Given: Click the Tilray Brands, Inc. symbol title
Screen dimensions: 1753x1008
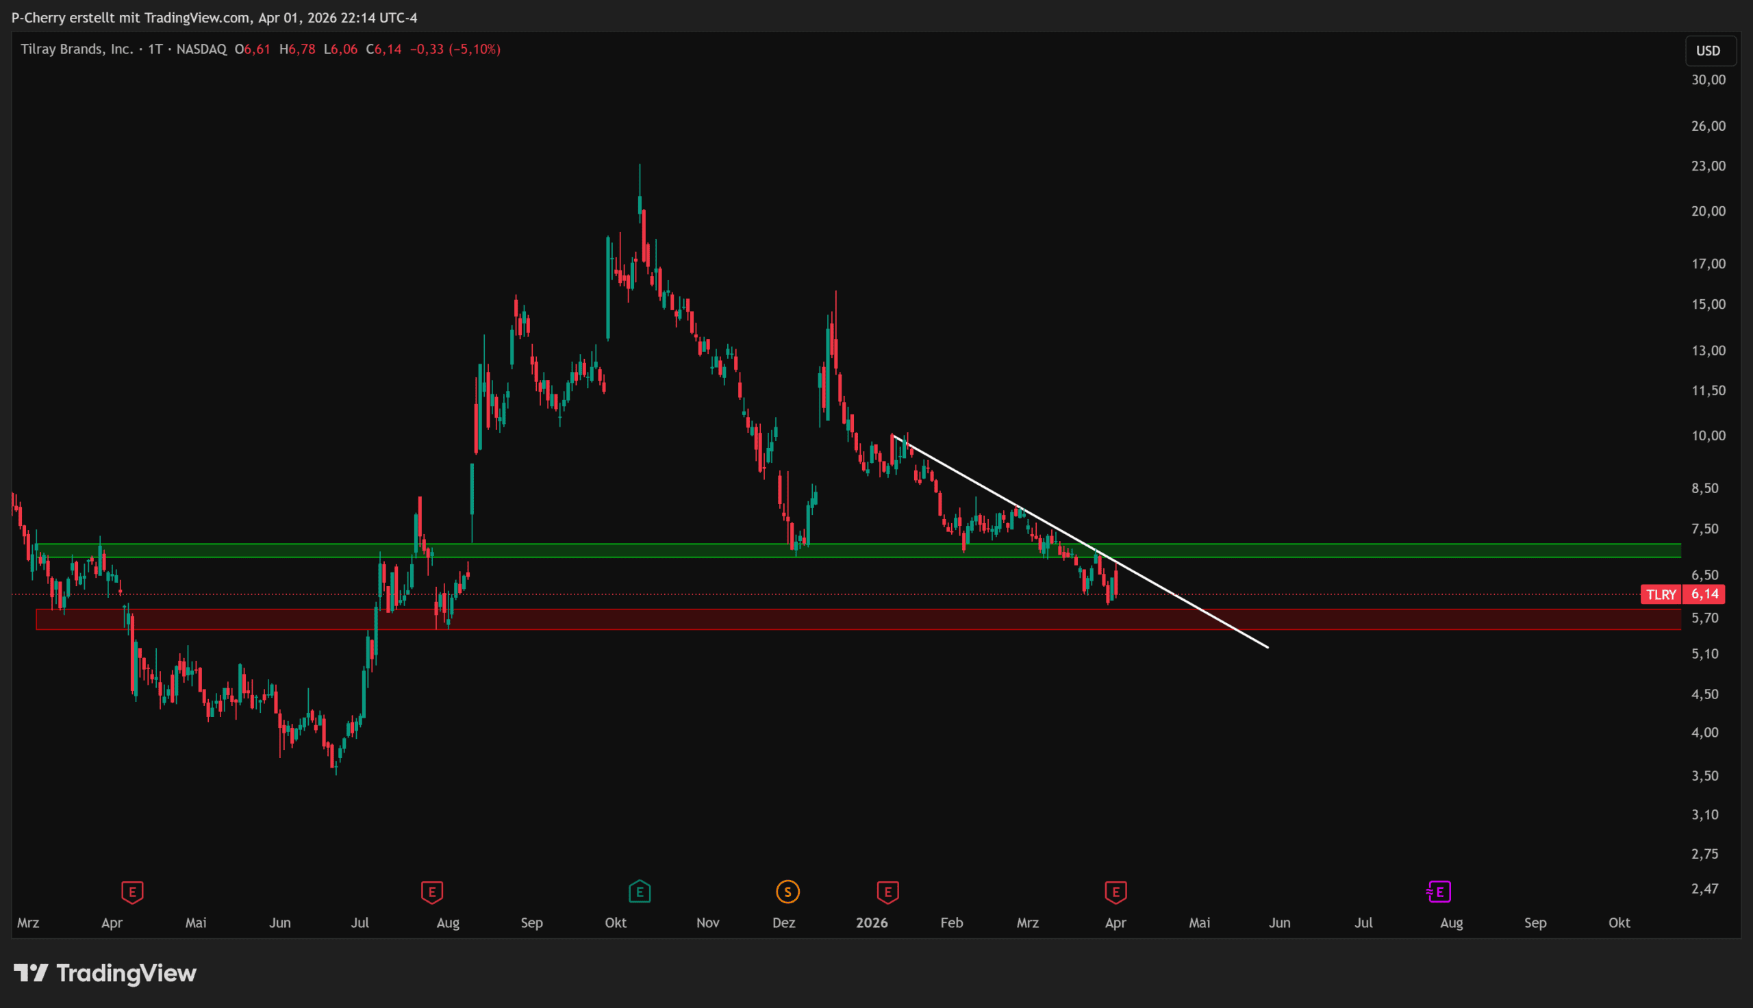Looking at the screenshot, I should point(76,49).
